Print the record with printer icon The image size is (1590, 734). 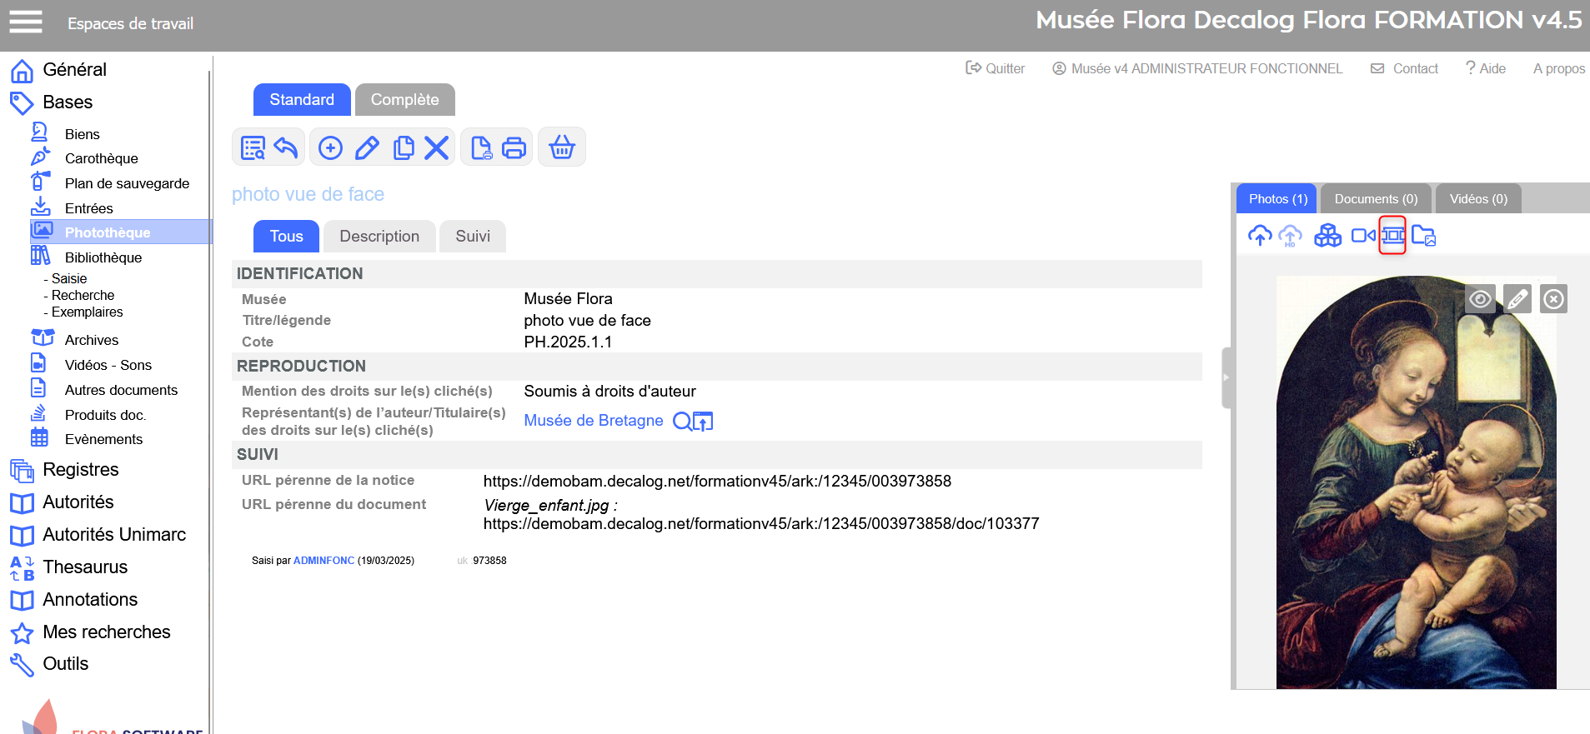tap(514, 147)
